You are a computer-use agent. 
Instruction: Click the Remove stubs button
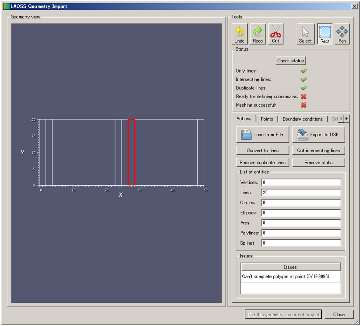(319, 163)
